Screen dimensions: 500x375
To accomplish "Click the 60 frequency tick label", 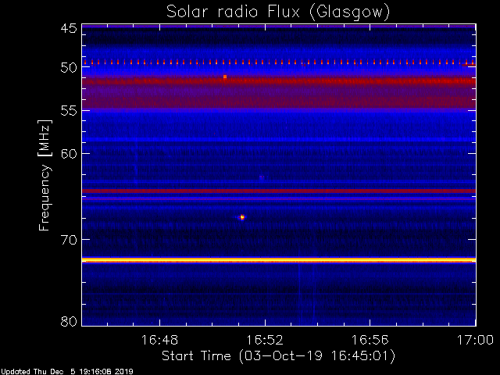I will (x=69, y=154).
